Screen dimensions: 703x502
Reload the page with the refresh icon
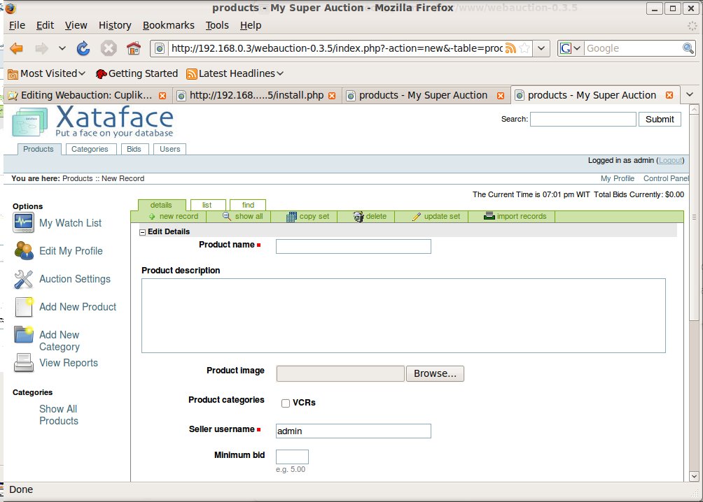point(83,48)
